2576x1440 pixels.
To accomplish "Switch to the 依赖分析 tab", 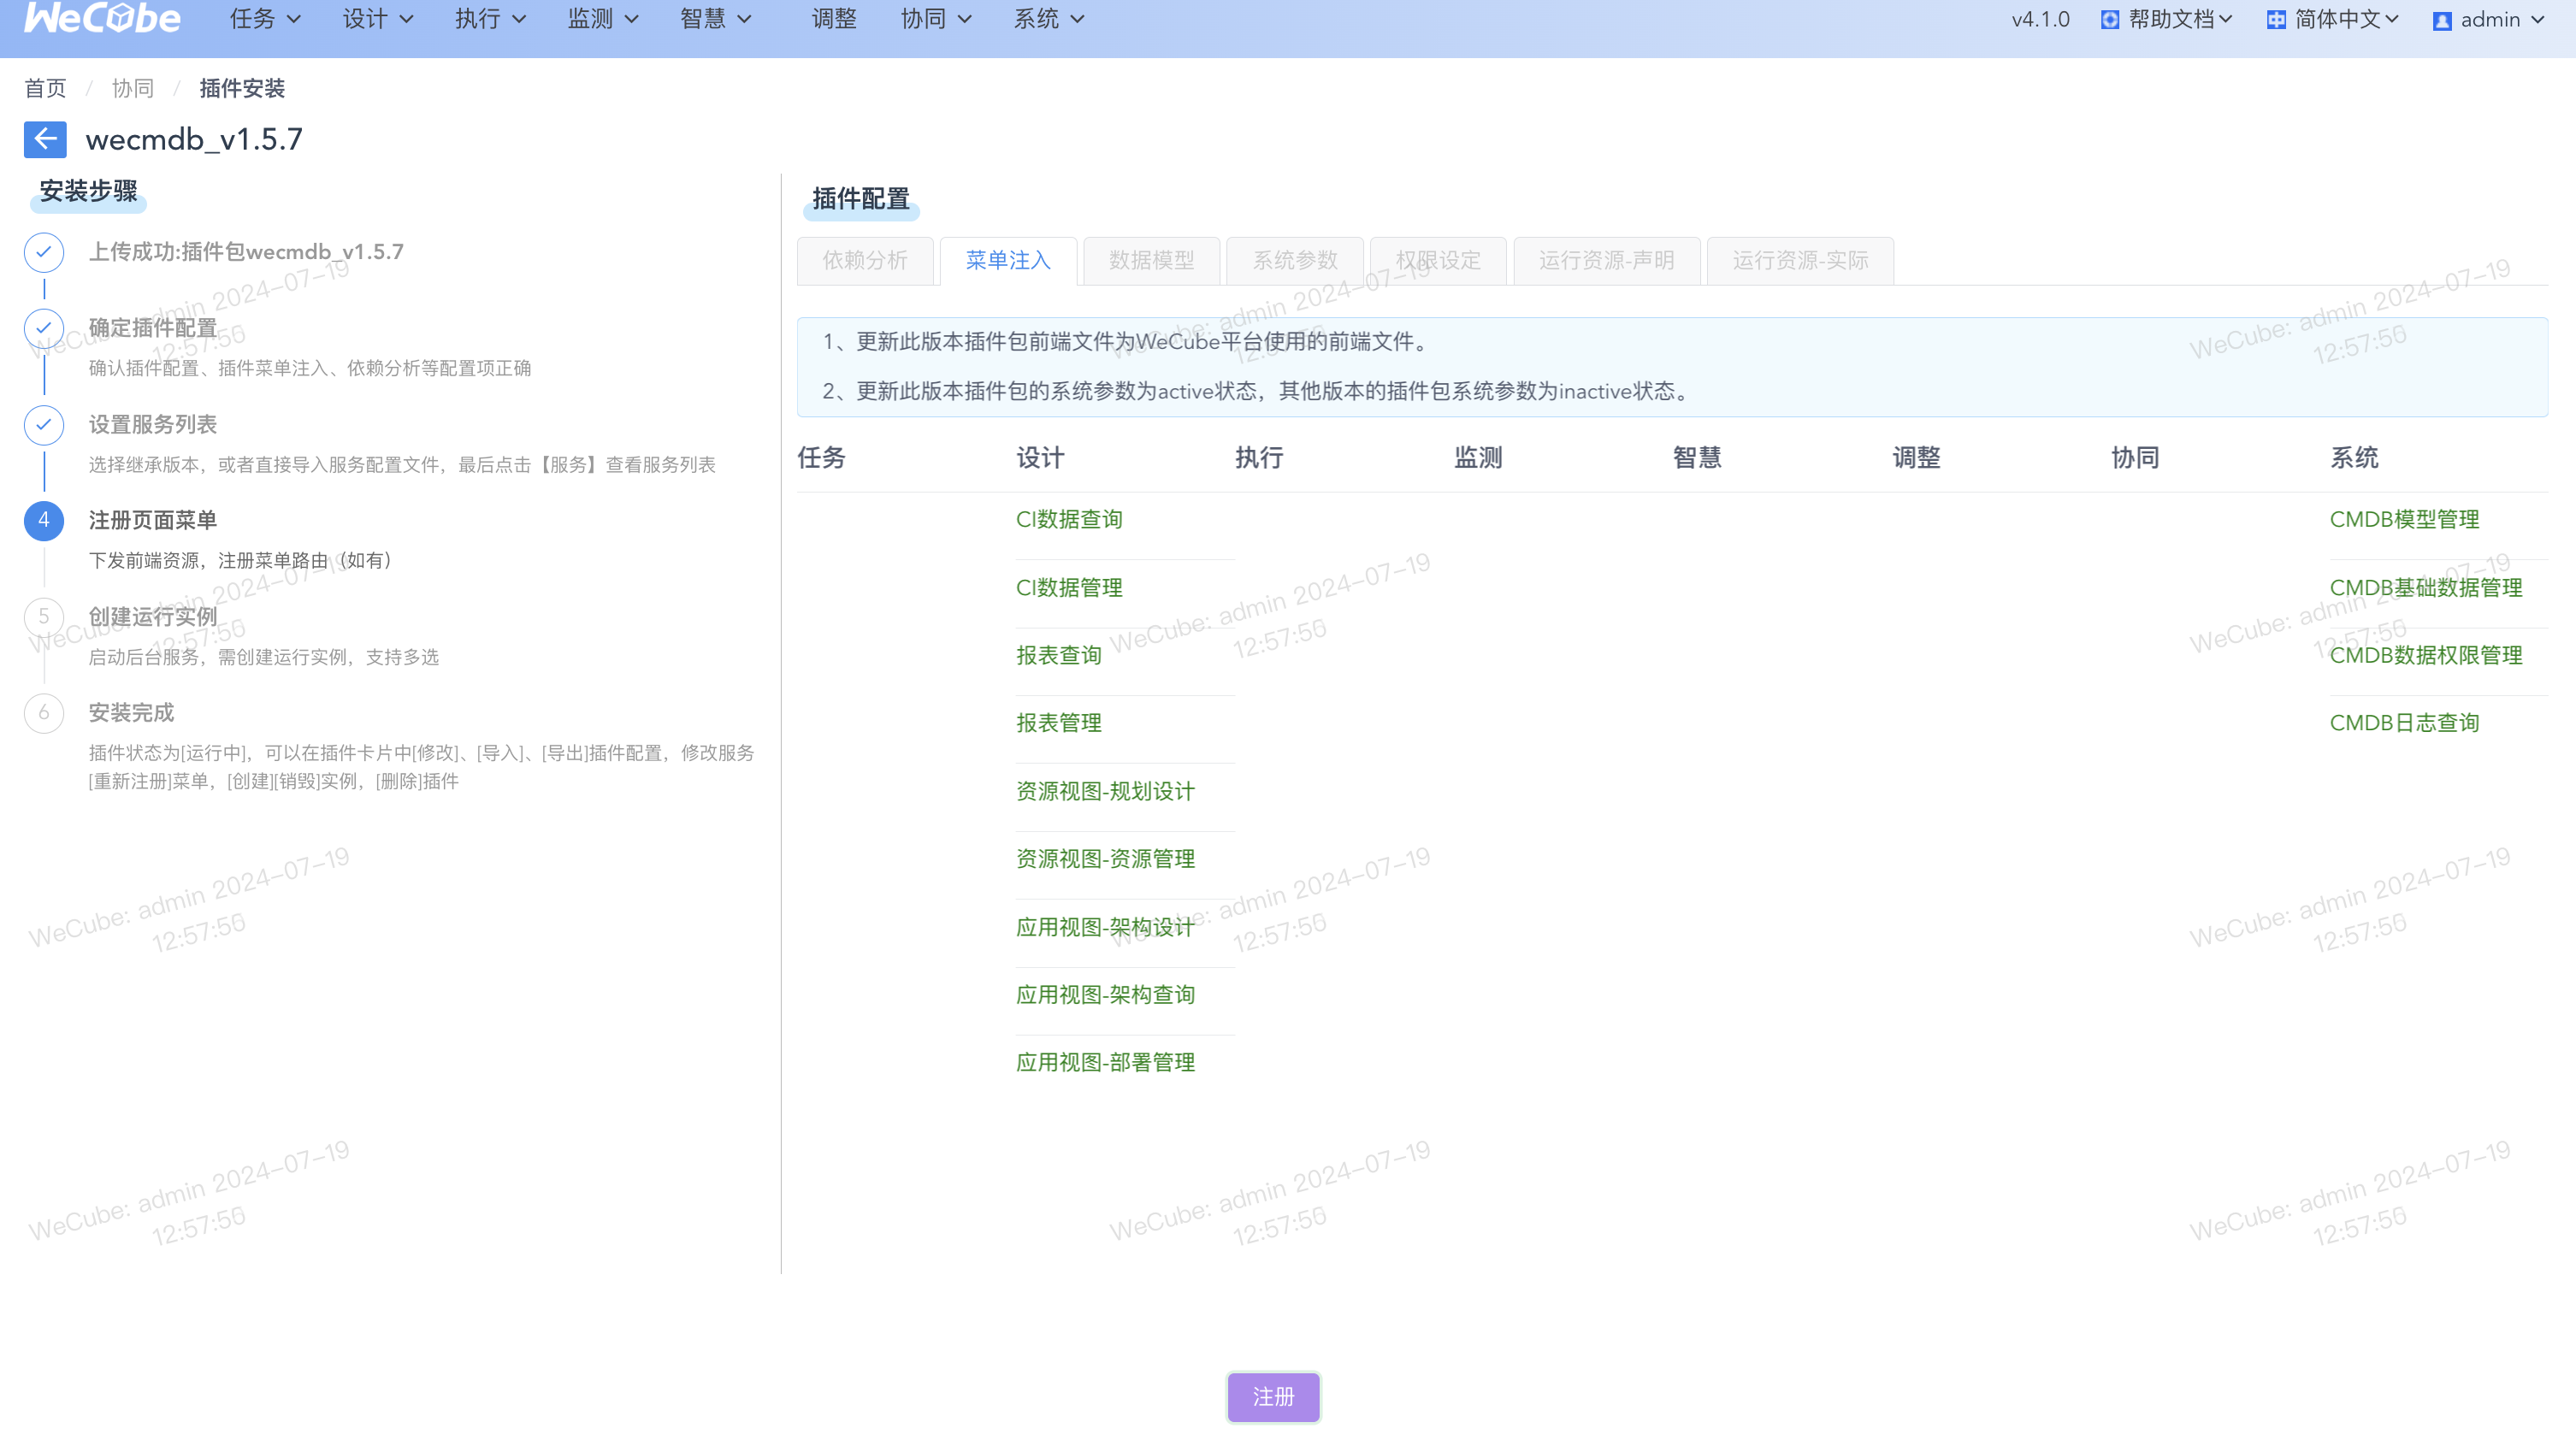I will [x=865, y=261].
